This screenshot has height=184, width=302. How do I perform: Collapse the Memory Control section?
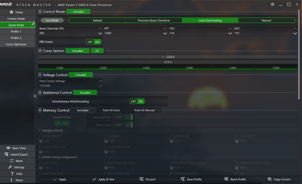pyautogui.click(x=40, y=110)
